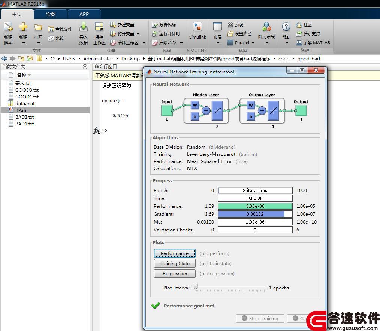380x331 pixels.
Task: Click the Users path segment
Action: tap(69, 58)
